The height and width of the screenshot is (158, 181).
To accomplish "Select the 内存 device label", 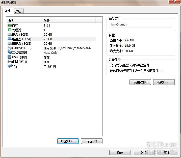I will pyautogui.click(x=15, y=25).
